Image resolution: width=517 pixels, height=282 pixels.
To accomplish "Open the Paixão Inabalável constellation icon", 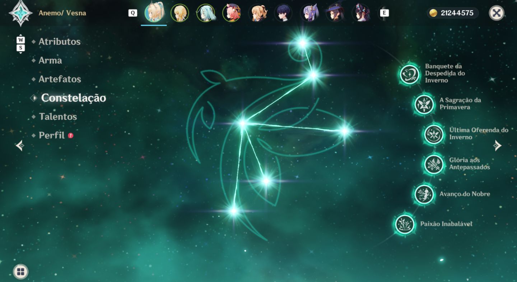I will coord(405,224).
